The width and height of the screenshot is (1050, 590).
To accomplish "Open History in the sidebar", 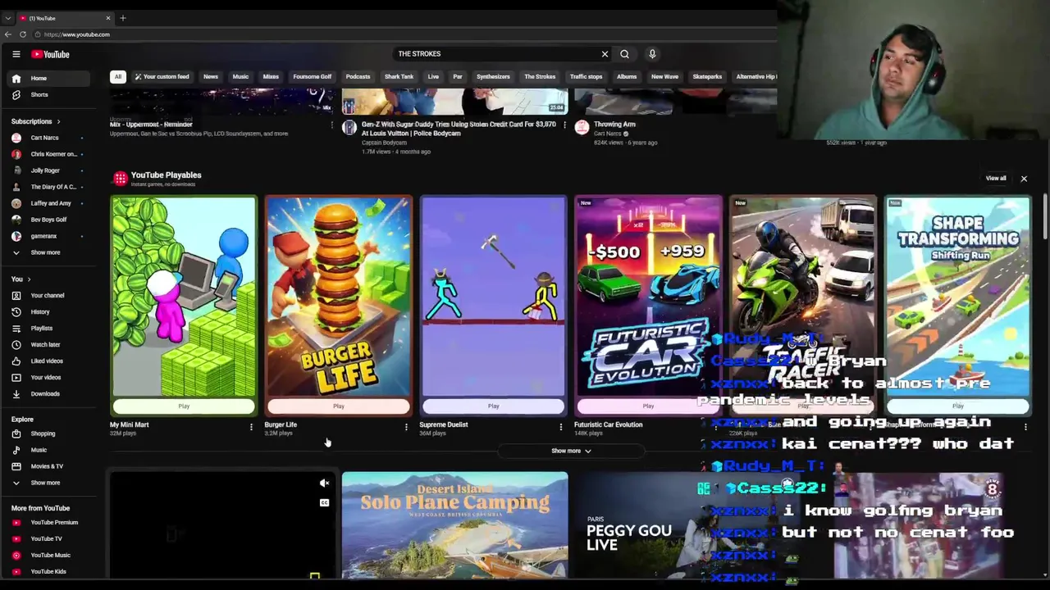I will pyautogui.click(x=49, y=311).
